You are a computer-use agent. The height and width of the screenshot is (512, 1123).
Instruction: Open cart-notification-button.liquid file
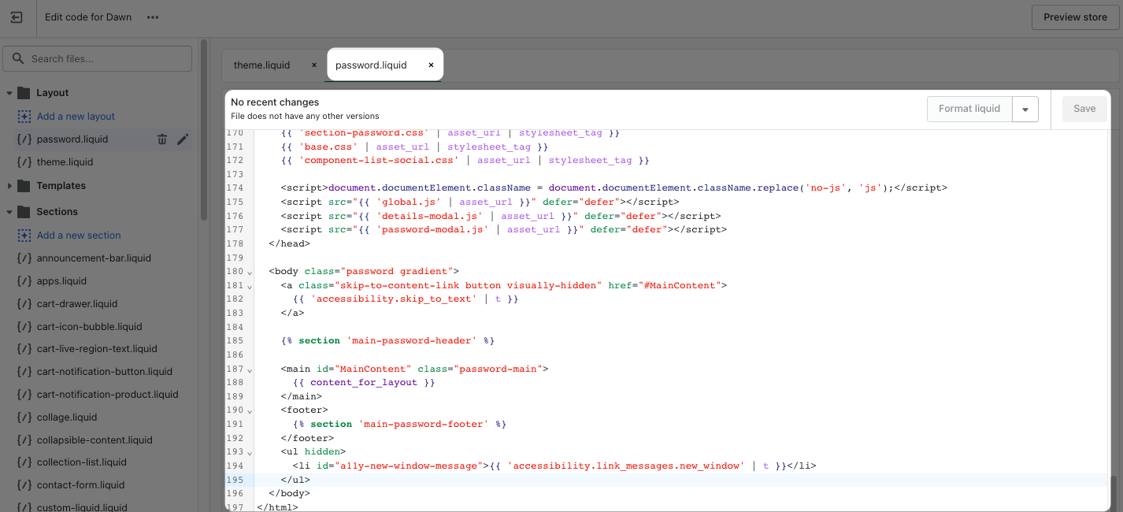[105, 372]
